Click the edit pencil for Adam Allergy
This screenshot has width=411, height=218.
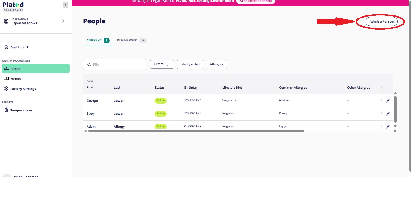point(387,127)
